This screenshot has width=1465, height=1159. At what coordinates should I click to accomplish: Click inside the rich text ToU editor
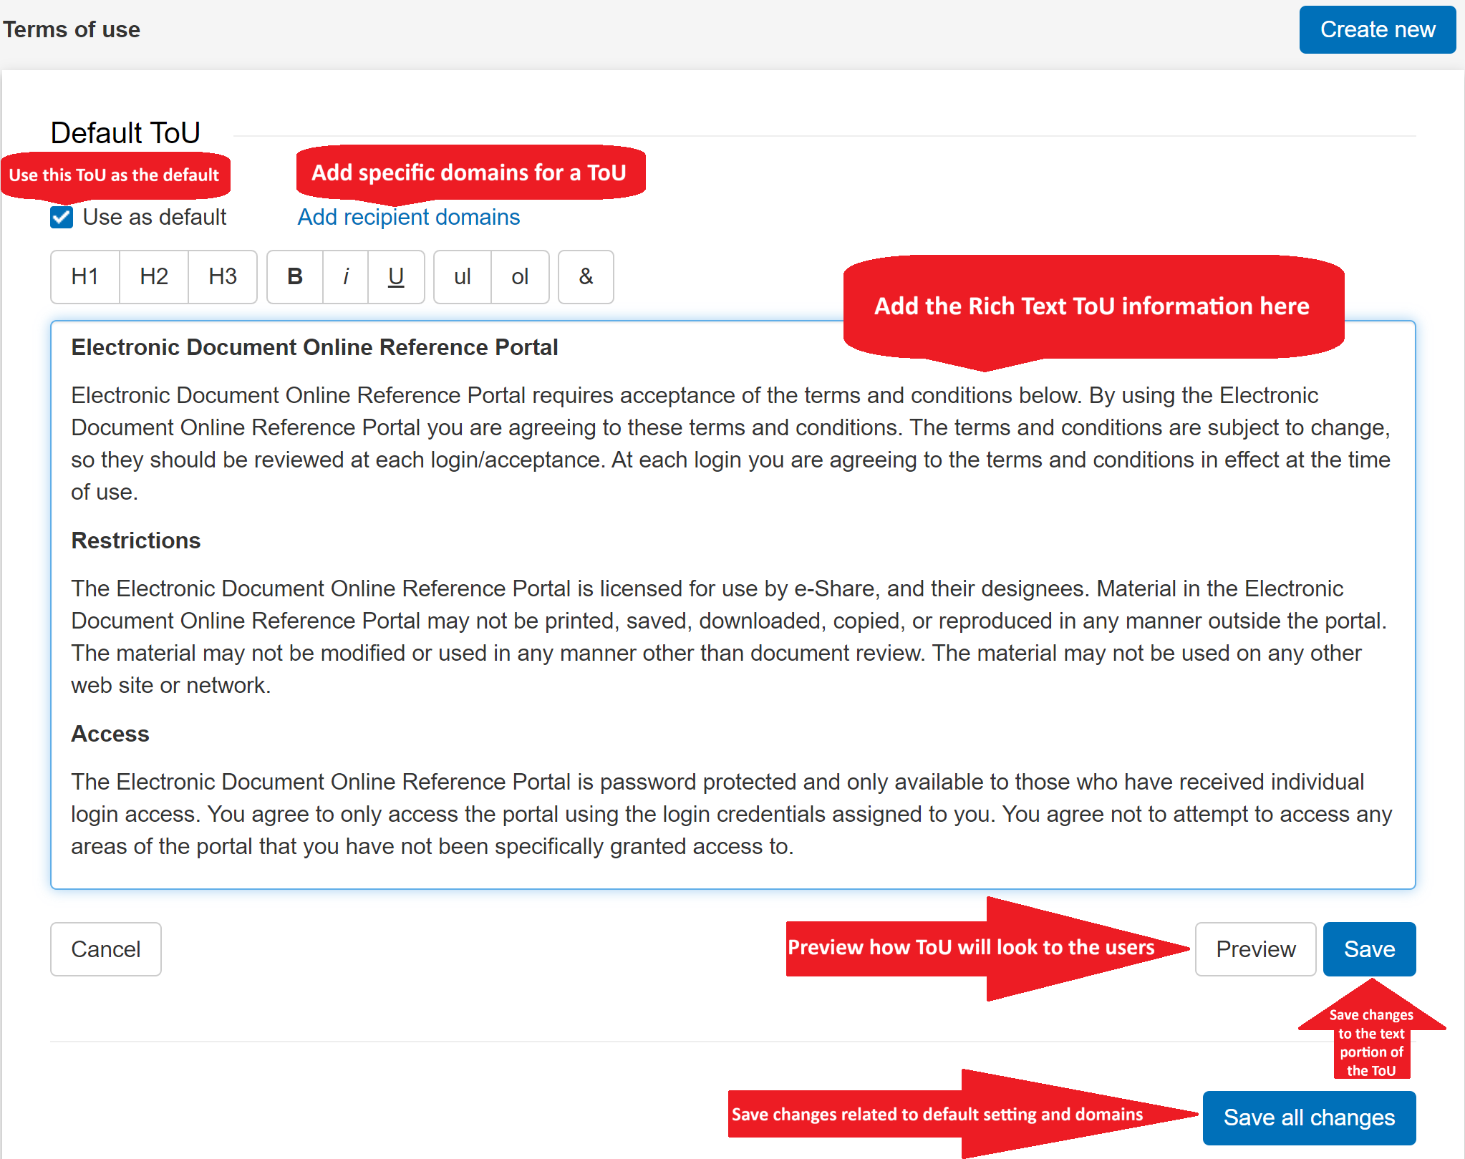[732, 605]
